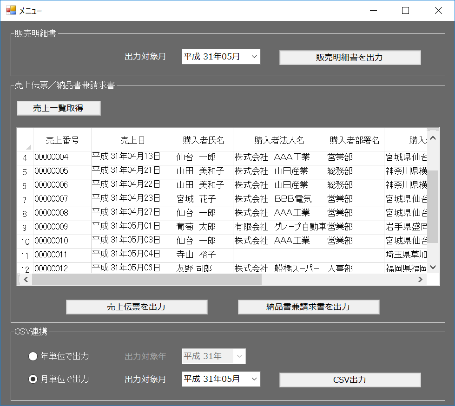Click 株式会社 BBB電気 cell
Screen dimensions: 455x406
click(279, 200)
